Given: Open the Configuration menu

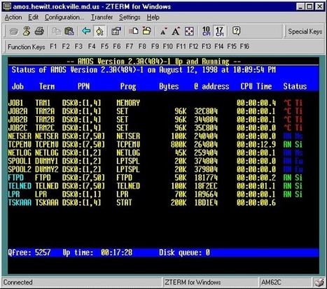Looking at the screenshot, I should pos(64,17).
